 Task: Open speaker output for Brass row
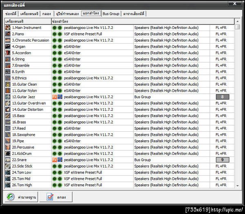click(171, 122)
